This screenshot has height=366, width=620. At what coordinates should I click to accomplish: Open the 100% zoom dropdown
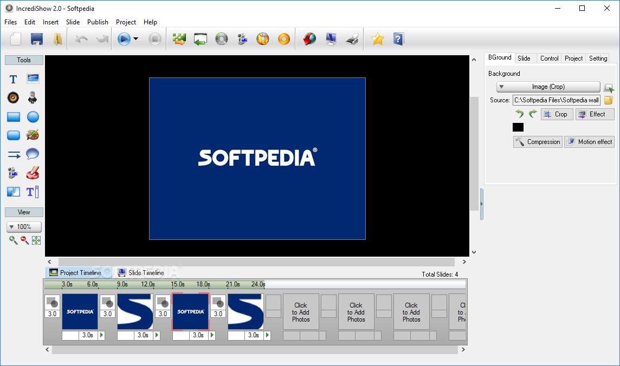point(24,227)
